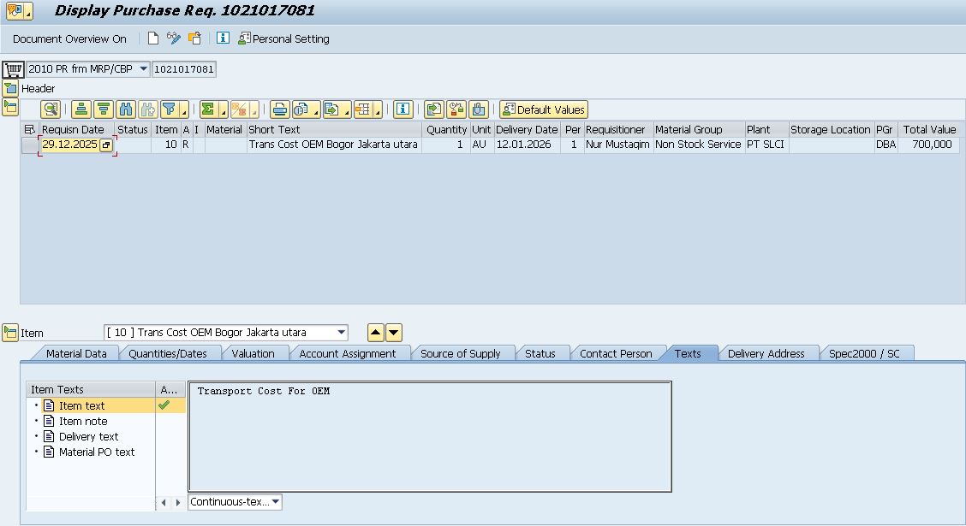Click the Set filter funnel icon
This screenshot has height=526, width=966.
[x=169, y=109]
